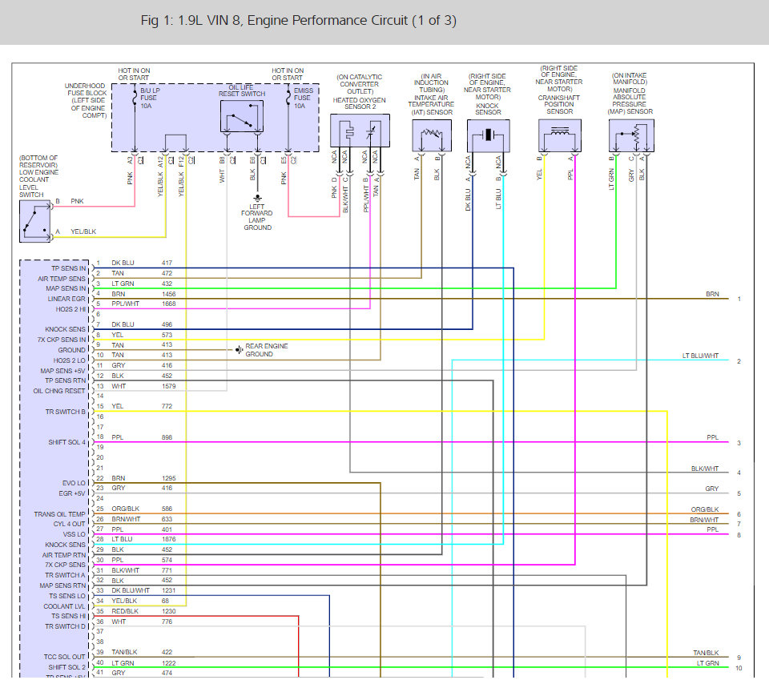Click circuit number 417 on pin 1
Screen dimensions: 769x688
[x=167, y=263]
